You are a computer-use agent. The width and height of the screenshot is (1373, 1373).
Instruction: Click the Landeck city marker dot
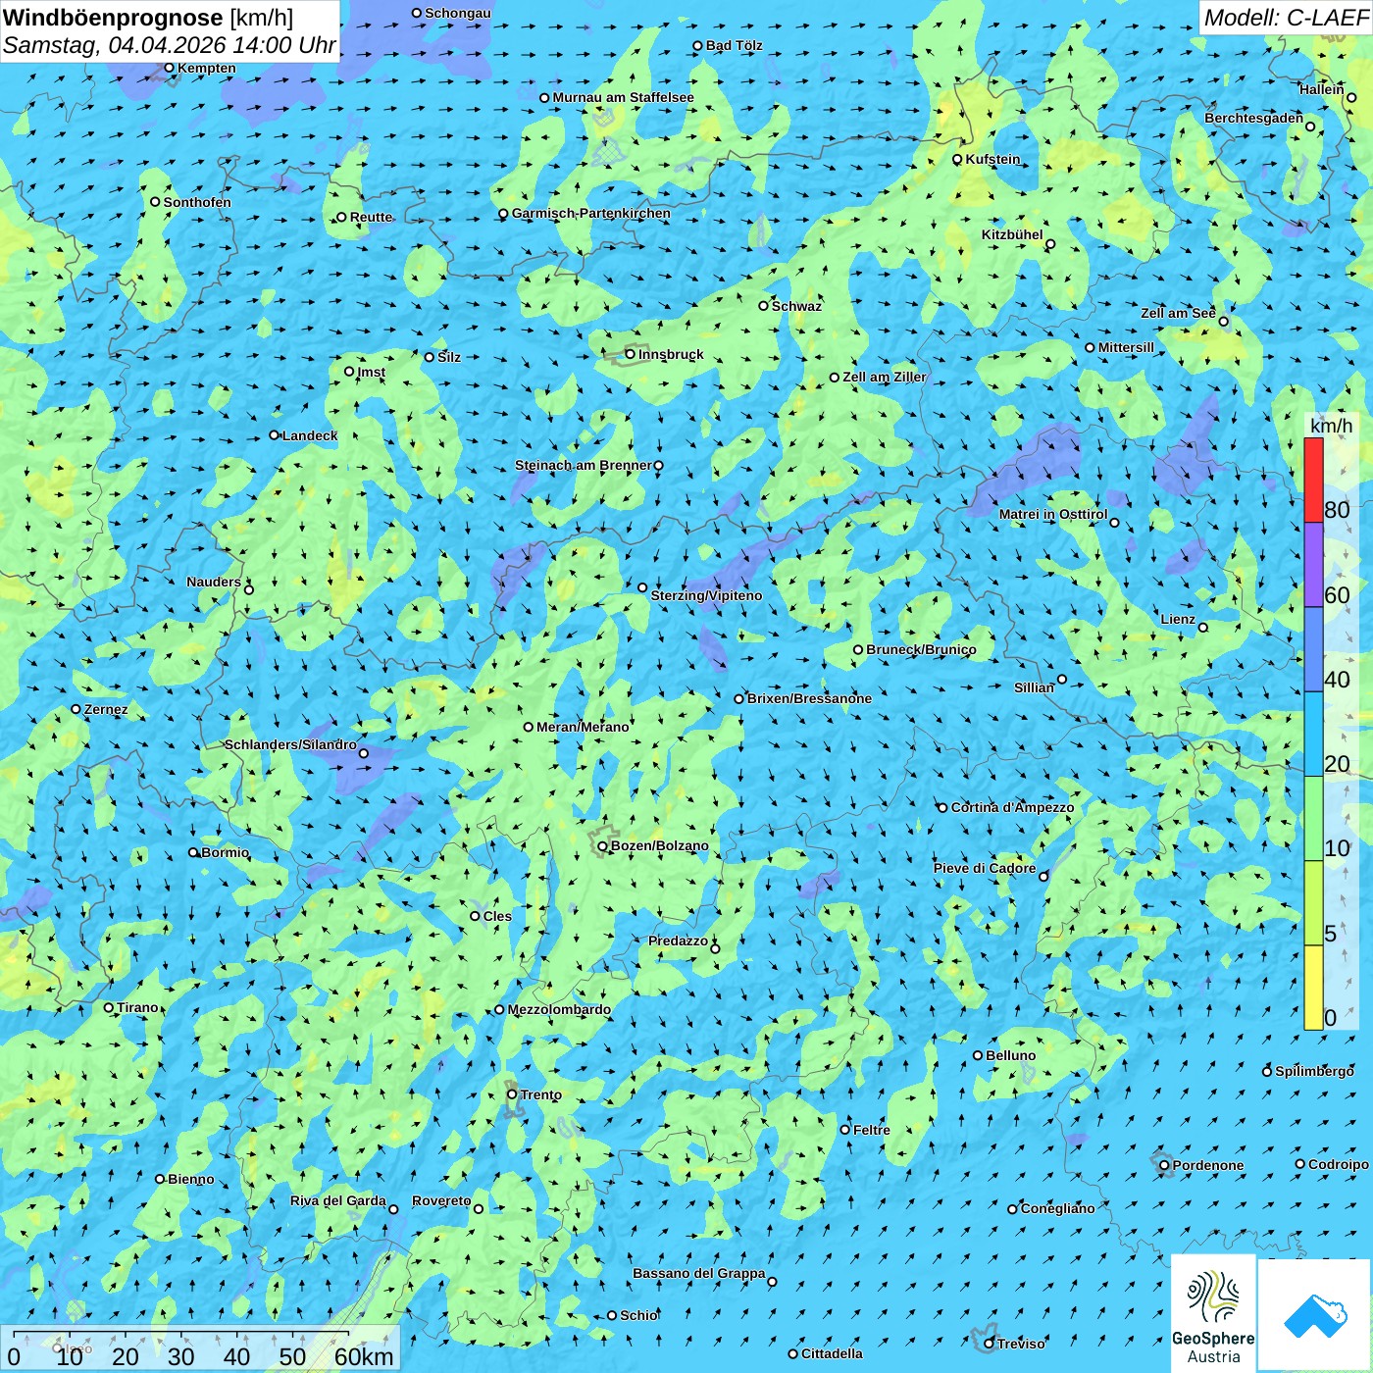pyautogui.click(x=274, y=435)
